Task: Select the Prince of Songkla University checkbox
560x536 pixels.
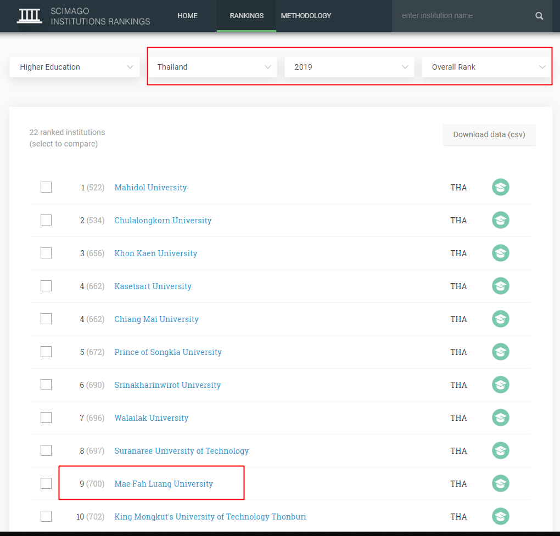Action: 46,352
